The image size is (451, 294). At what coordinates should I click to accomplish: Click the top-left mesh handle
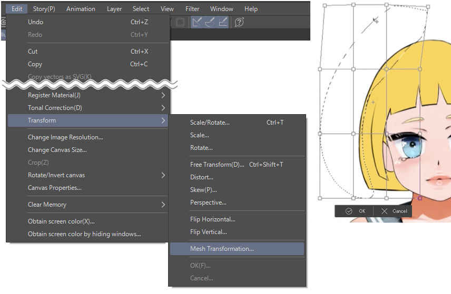(325, 6)
